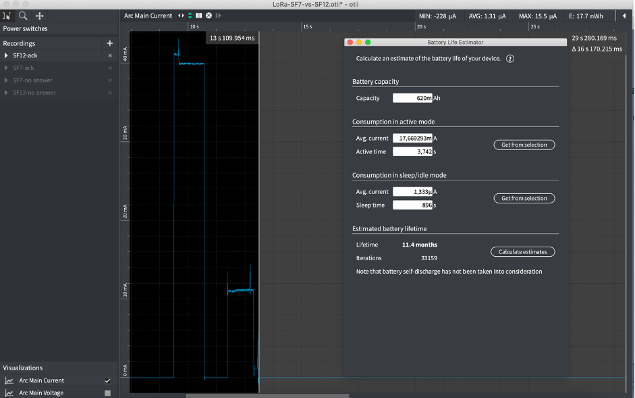Select the 11.4 months lifetime value
This screenshot has width=635, height=398.
[x=420, y=245]
